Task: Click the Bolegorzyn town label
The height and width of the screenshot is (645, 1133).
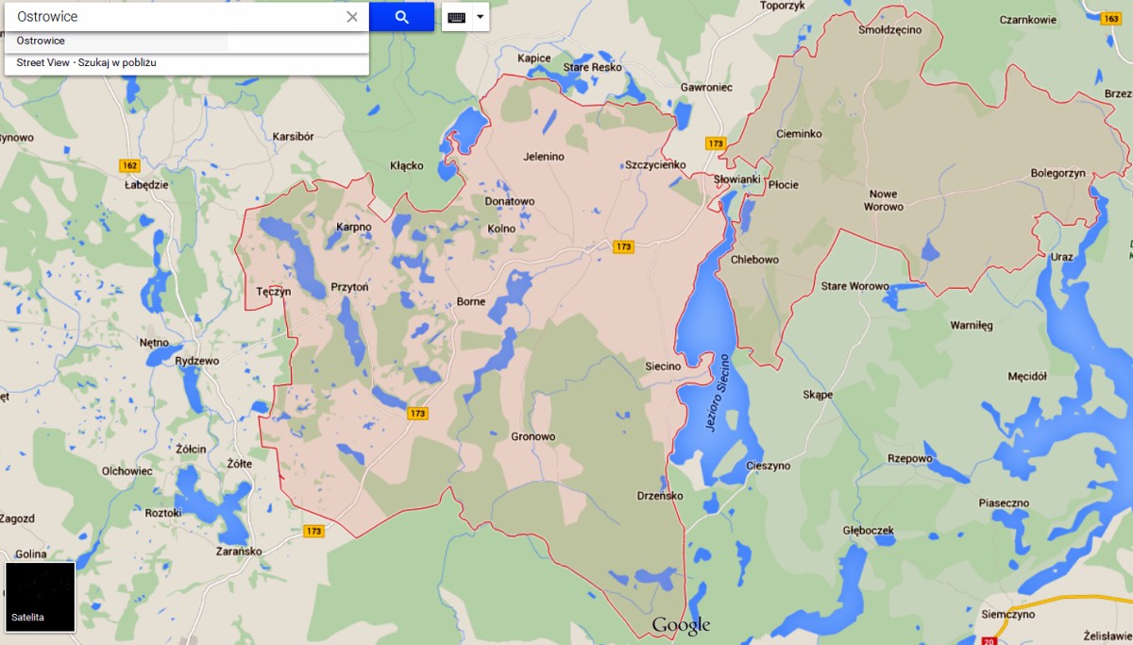Action: [x=1057, y=174]
